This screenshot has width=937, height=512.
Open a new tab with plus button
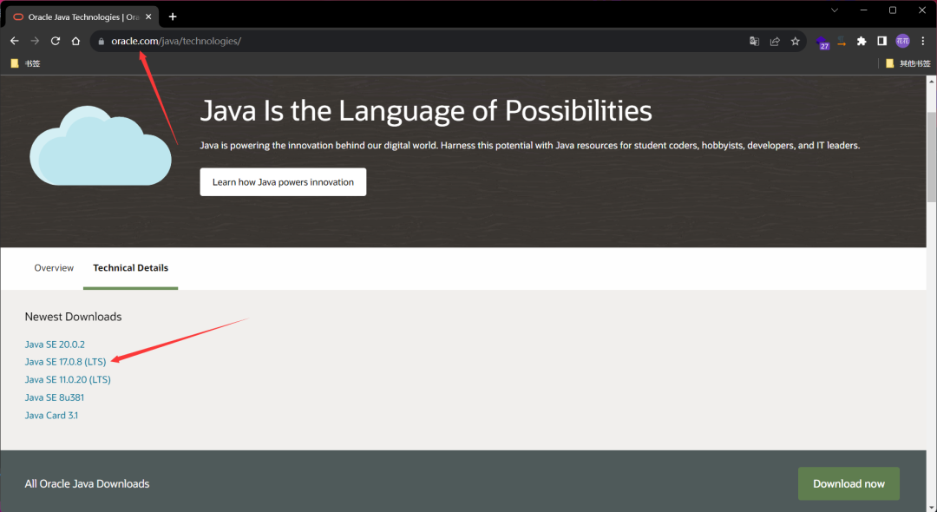[173, 16]
